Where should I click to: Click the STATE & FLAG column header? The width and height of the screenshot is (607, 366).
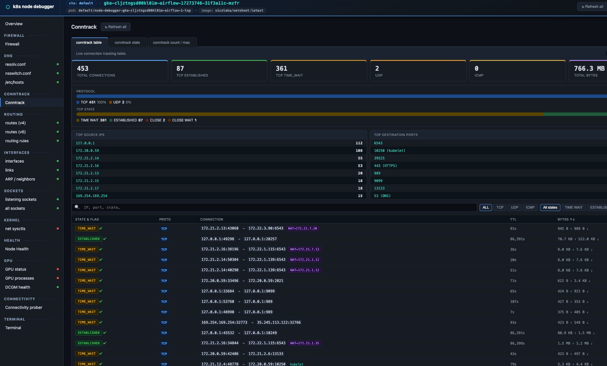click(x=87, y=219)
